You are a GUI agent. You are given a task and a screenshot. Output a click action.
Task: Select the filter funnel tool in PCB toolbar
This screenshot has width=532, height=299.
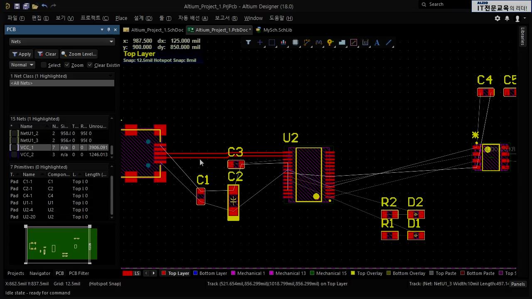click(248, 42)
